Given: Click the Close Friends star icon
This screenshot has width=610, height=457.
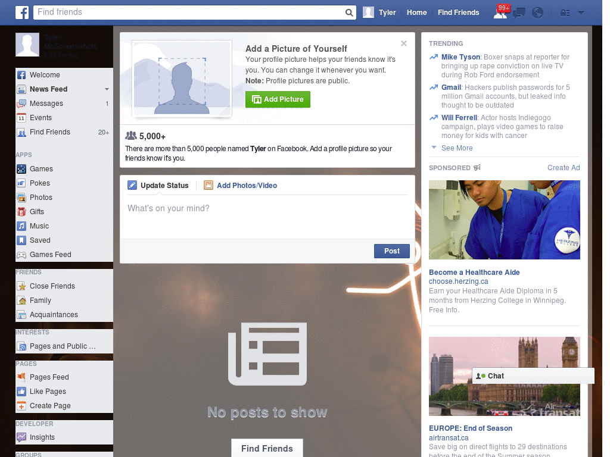Looking at the screenshot, I should [x=21, y=286].
